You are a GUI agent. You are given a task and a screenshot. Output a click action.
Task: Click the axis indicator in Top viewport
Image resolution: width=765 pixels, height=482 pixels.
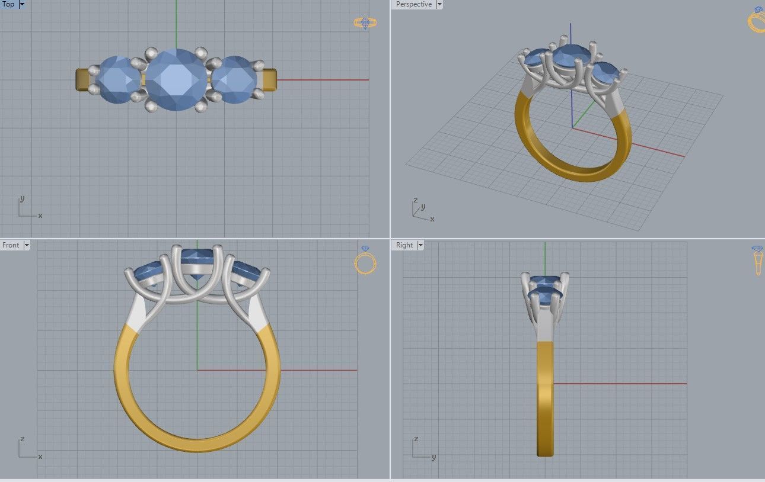point(30,208)
